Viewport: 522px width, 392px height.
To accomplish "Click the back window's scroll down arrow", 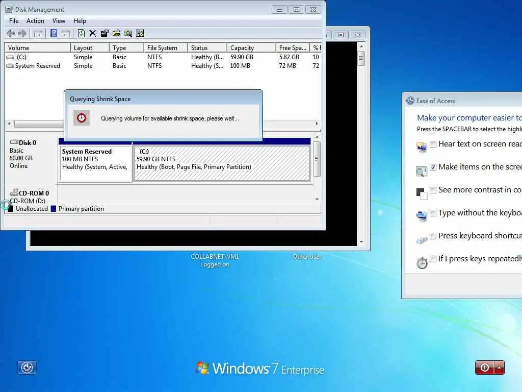I will (361, 241).
